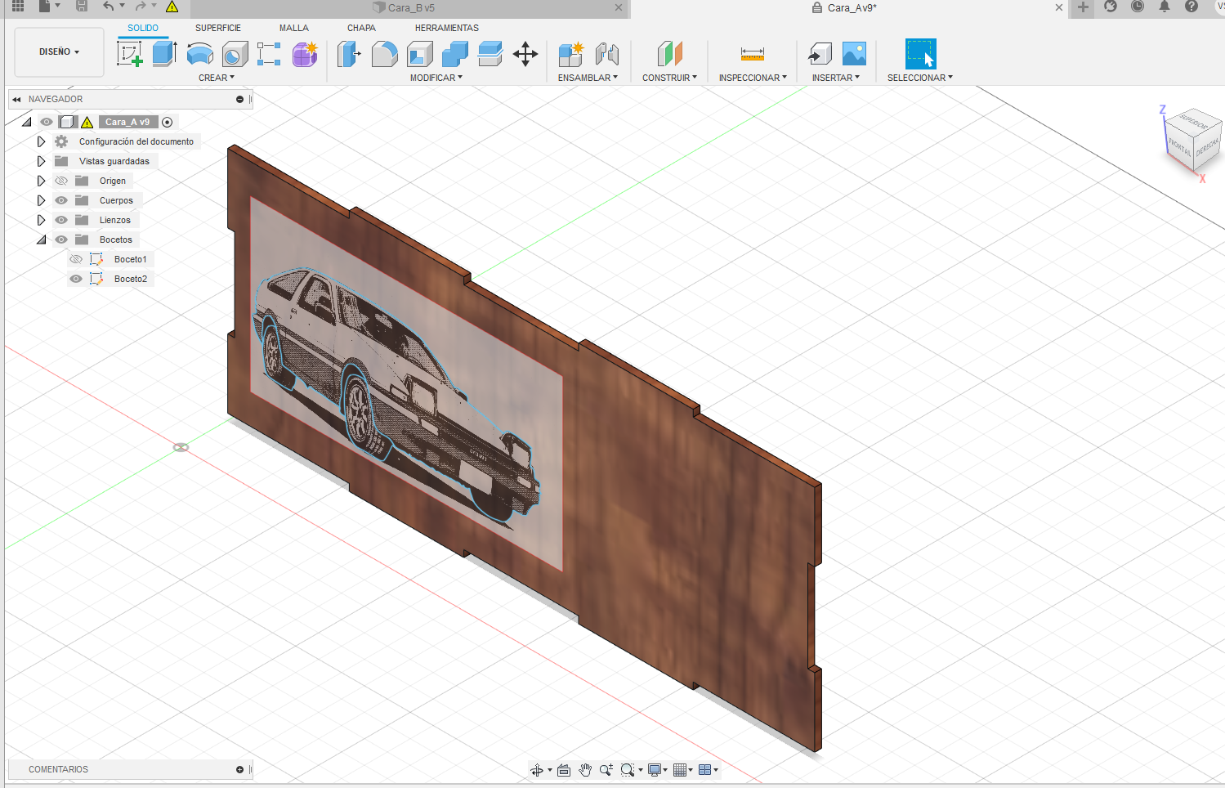This screenshot has height=788, width=1225.
Task: Select the Pan hand tool
Action: [x=585, y=770]
